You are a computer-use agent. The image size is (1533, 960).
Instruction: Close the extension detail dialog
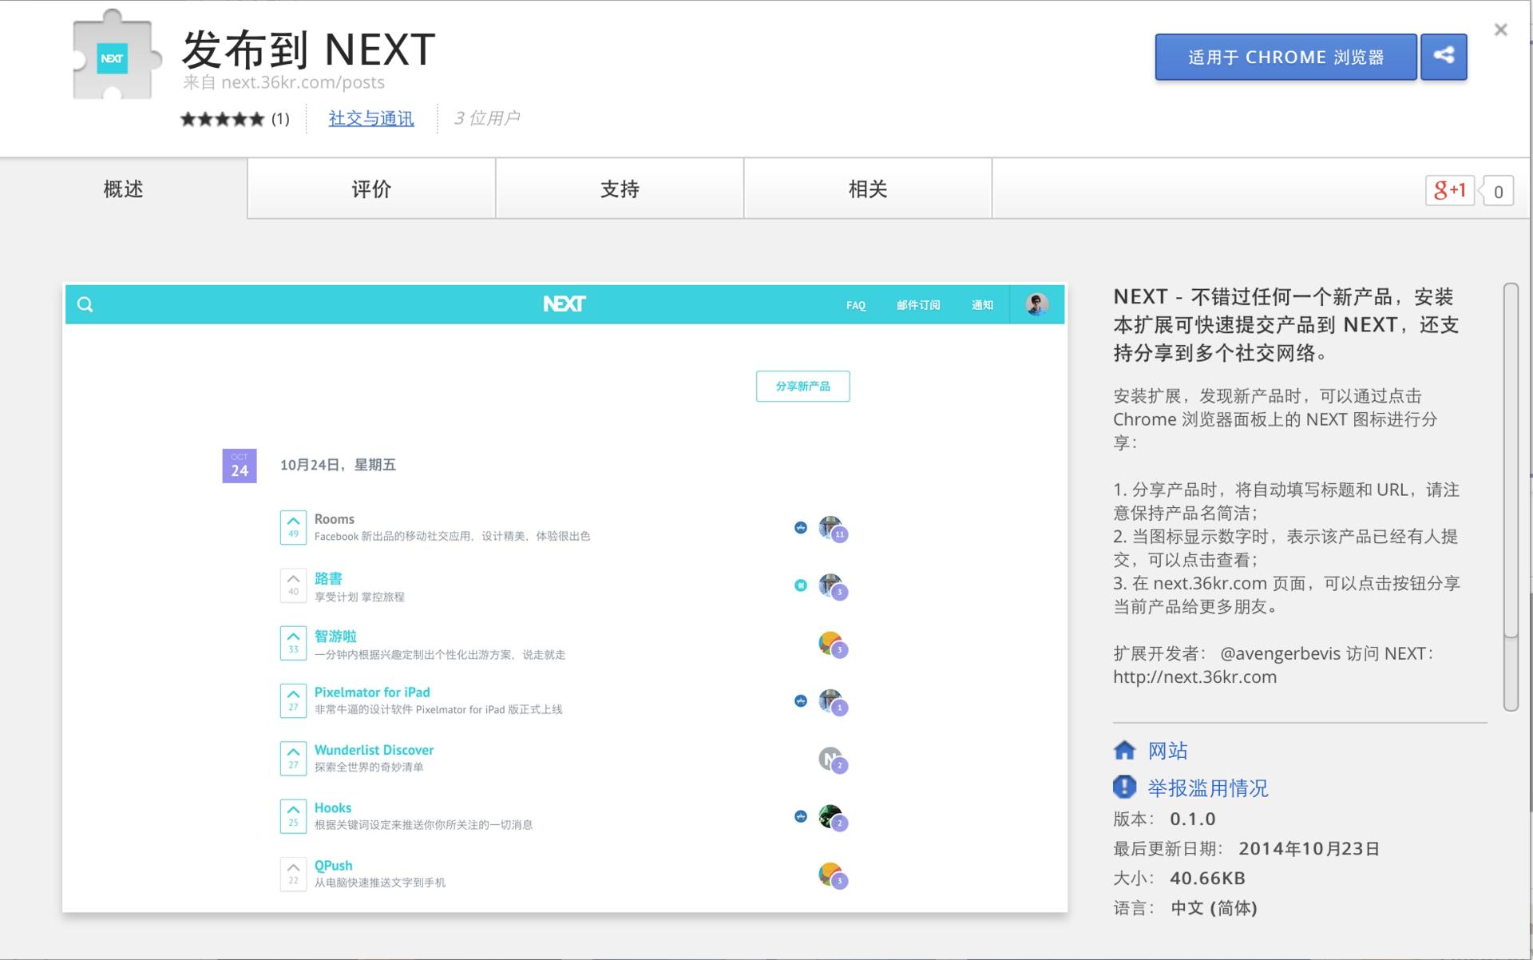click(x=1501, y=30)
